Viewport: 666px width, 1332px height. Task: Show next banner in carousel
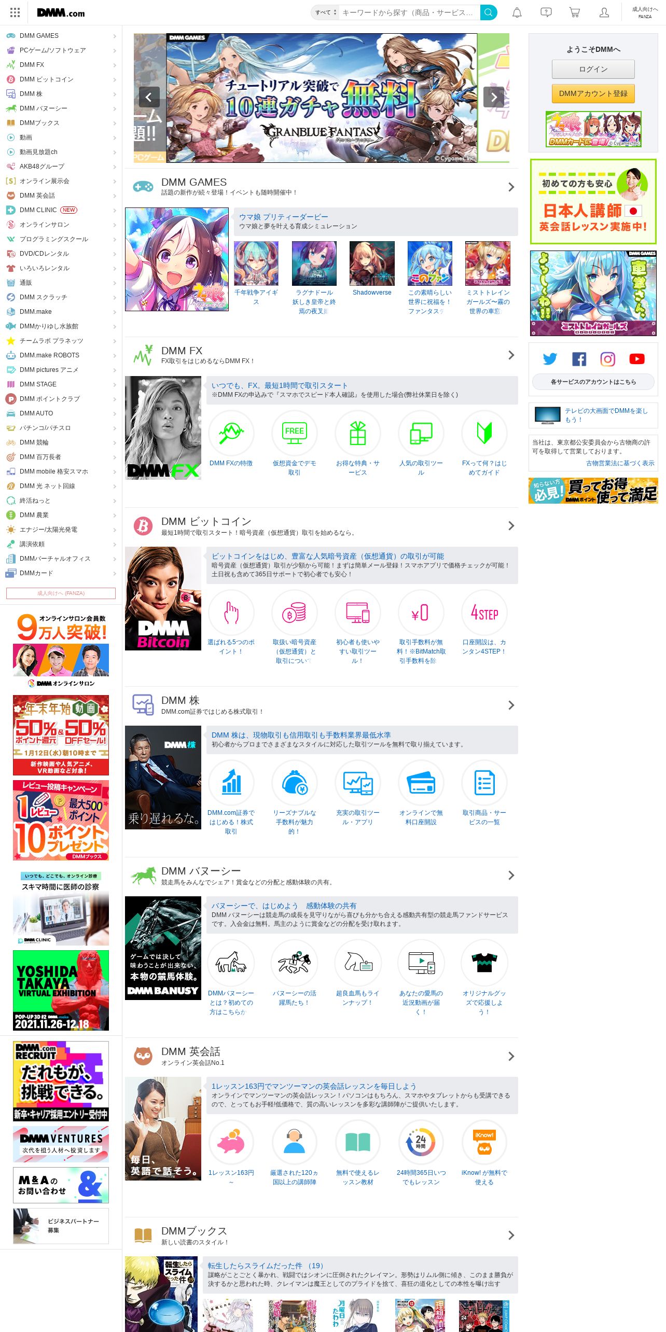coord(494,97)
